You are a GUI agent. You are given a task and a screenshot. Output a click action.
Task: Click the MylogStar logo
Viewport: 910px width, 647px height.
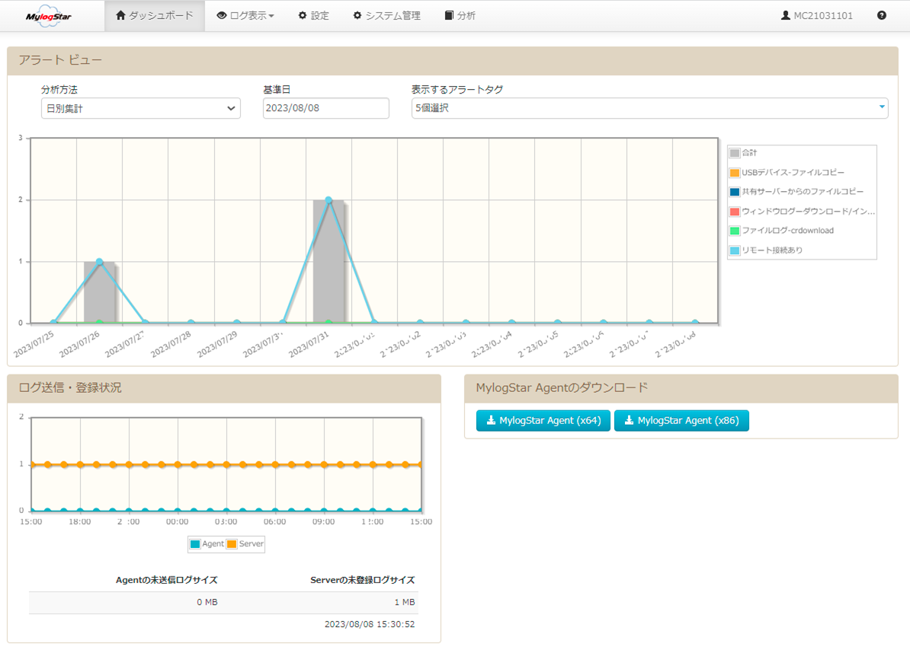click(49, 16)
